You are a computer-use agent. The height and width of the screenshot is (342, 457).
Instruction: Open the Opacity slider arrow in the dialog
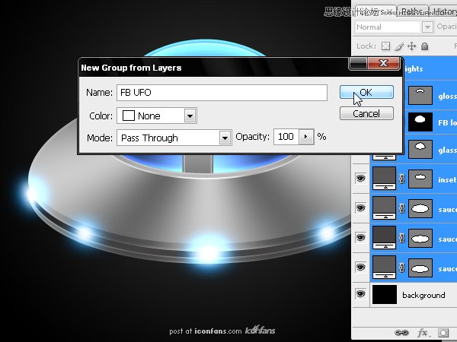click(x=306, y=137)
